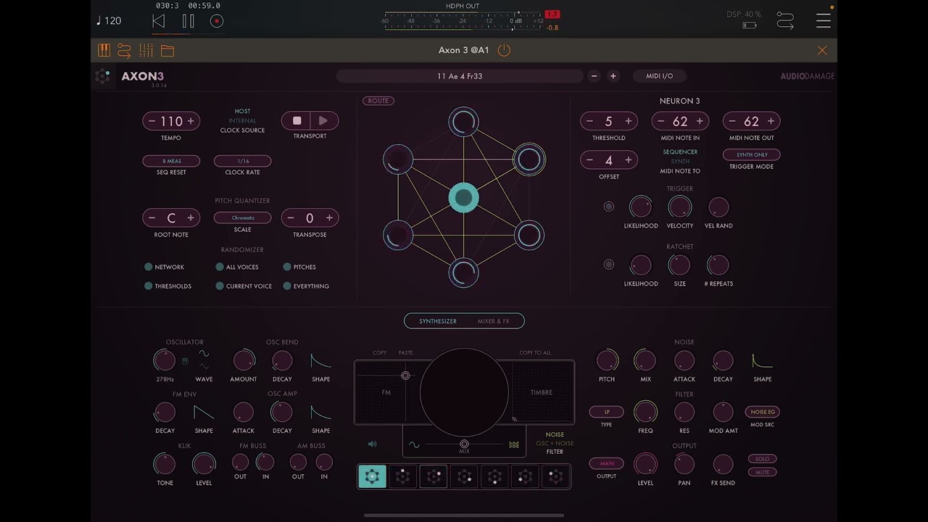Rewind to start with the transport icon
Screen dimensions: 928x522
pos(158,21)
